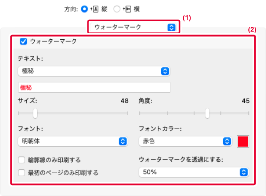Open the テキスト preset dropdown showing 極秘

point(93,71)
